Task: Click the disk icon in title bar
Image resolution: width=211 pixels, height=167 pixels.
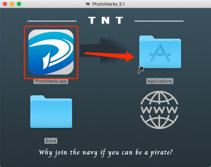Action: coord(88,4)
